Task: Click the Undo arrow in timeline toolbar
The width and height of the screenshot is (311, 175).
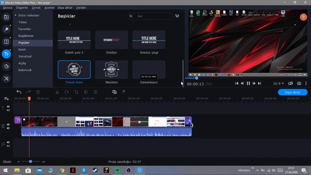Action: 19,92
